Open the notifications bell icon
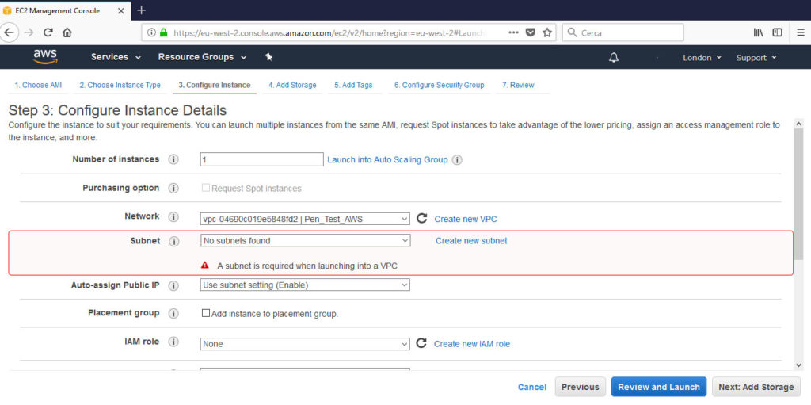The image size is (811, 405). click(614, 58)
